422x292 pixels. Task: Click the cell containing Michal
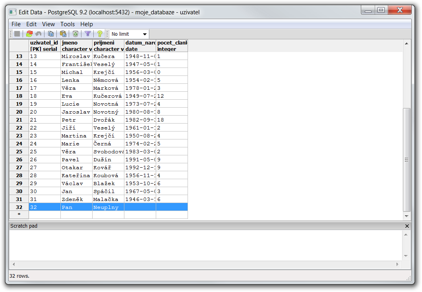[x=76, y=72]
